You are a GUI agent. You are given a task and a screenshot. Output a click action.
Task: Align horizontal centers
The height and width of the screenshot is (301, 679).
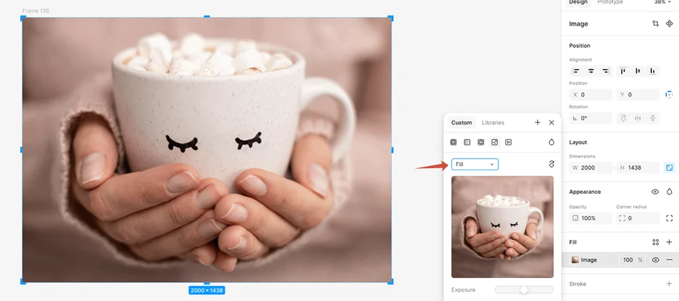(x=591, y=71)
